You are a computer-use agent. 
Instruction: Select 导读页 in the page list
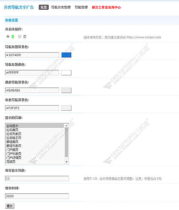(35, 162)
